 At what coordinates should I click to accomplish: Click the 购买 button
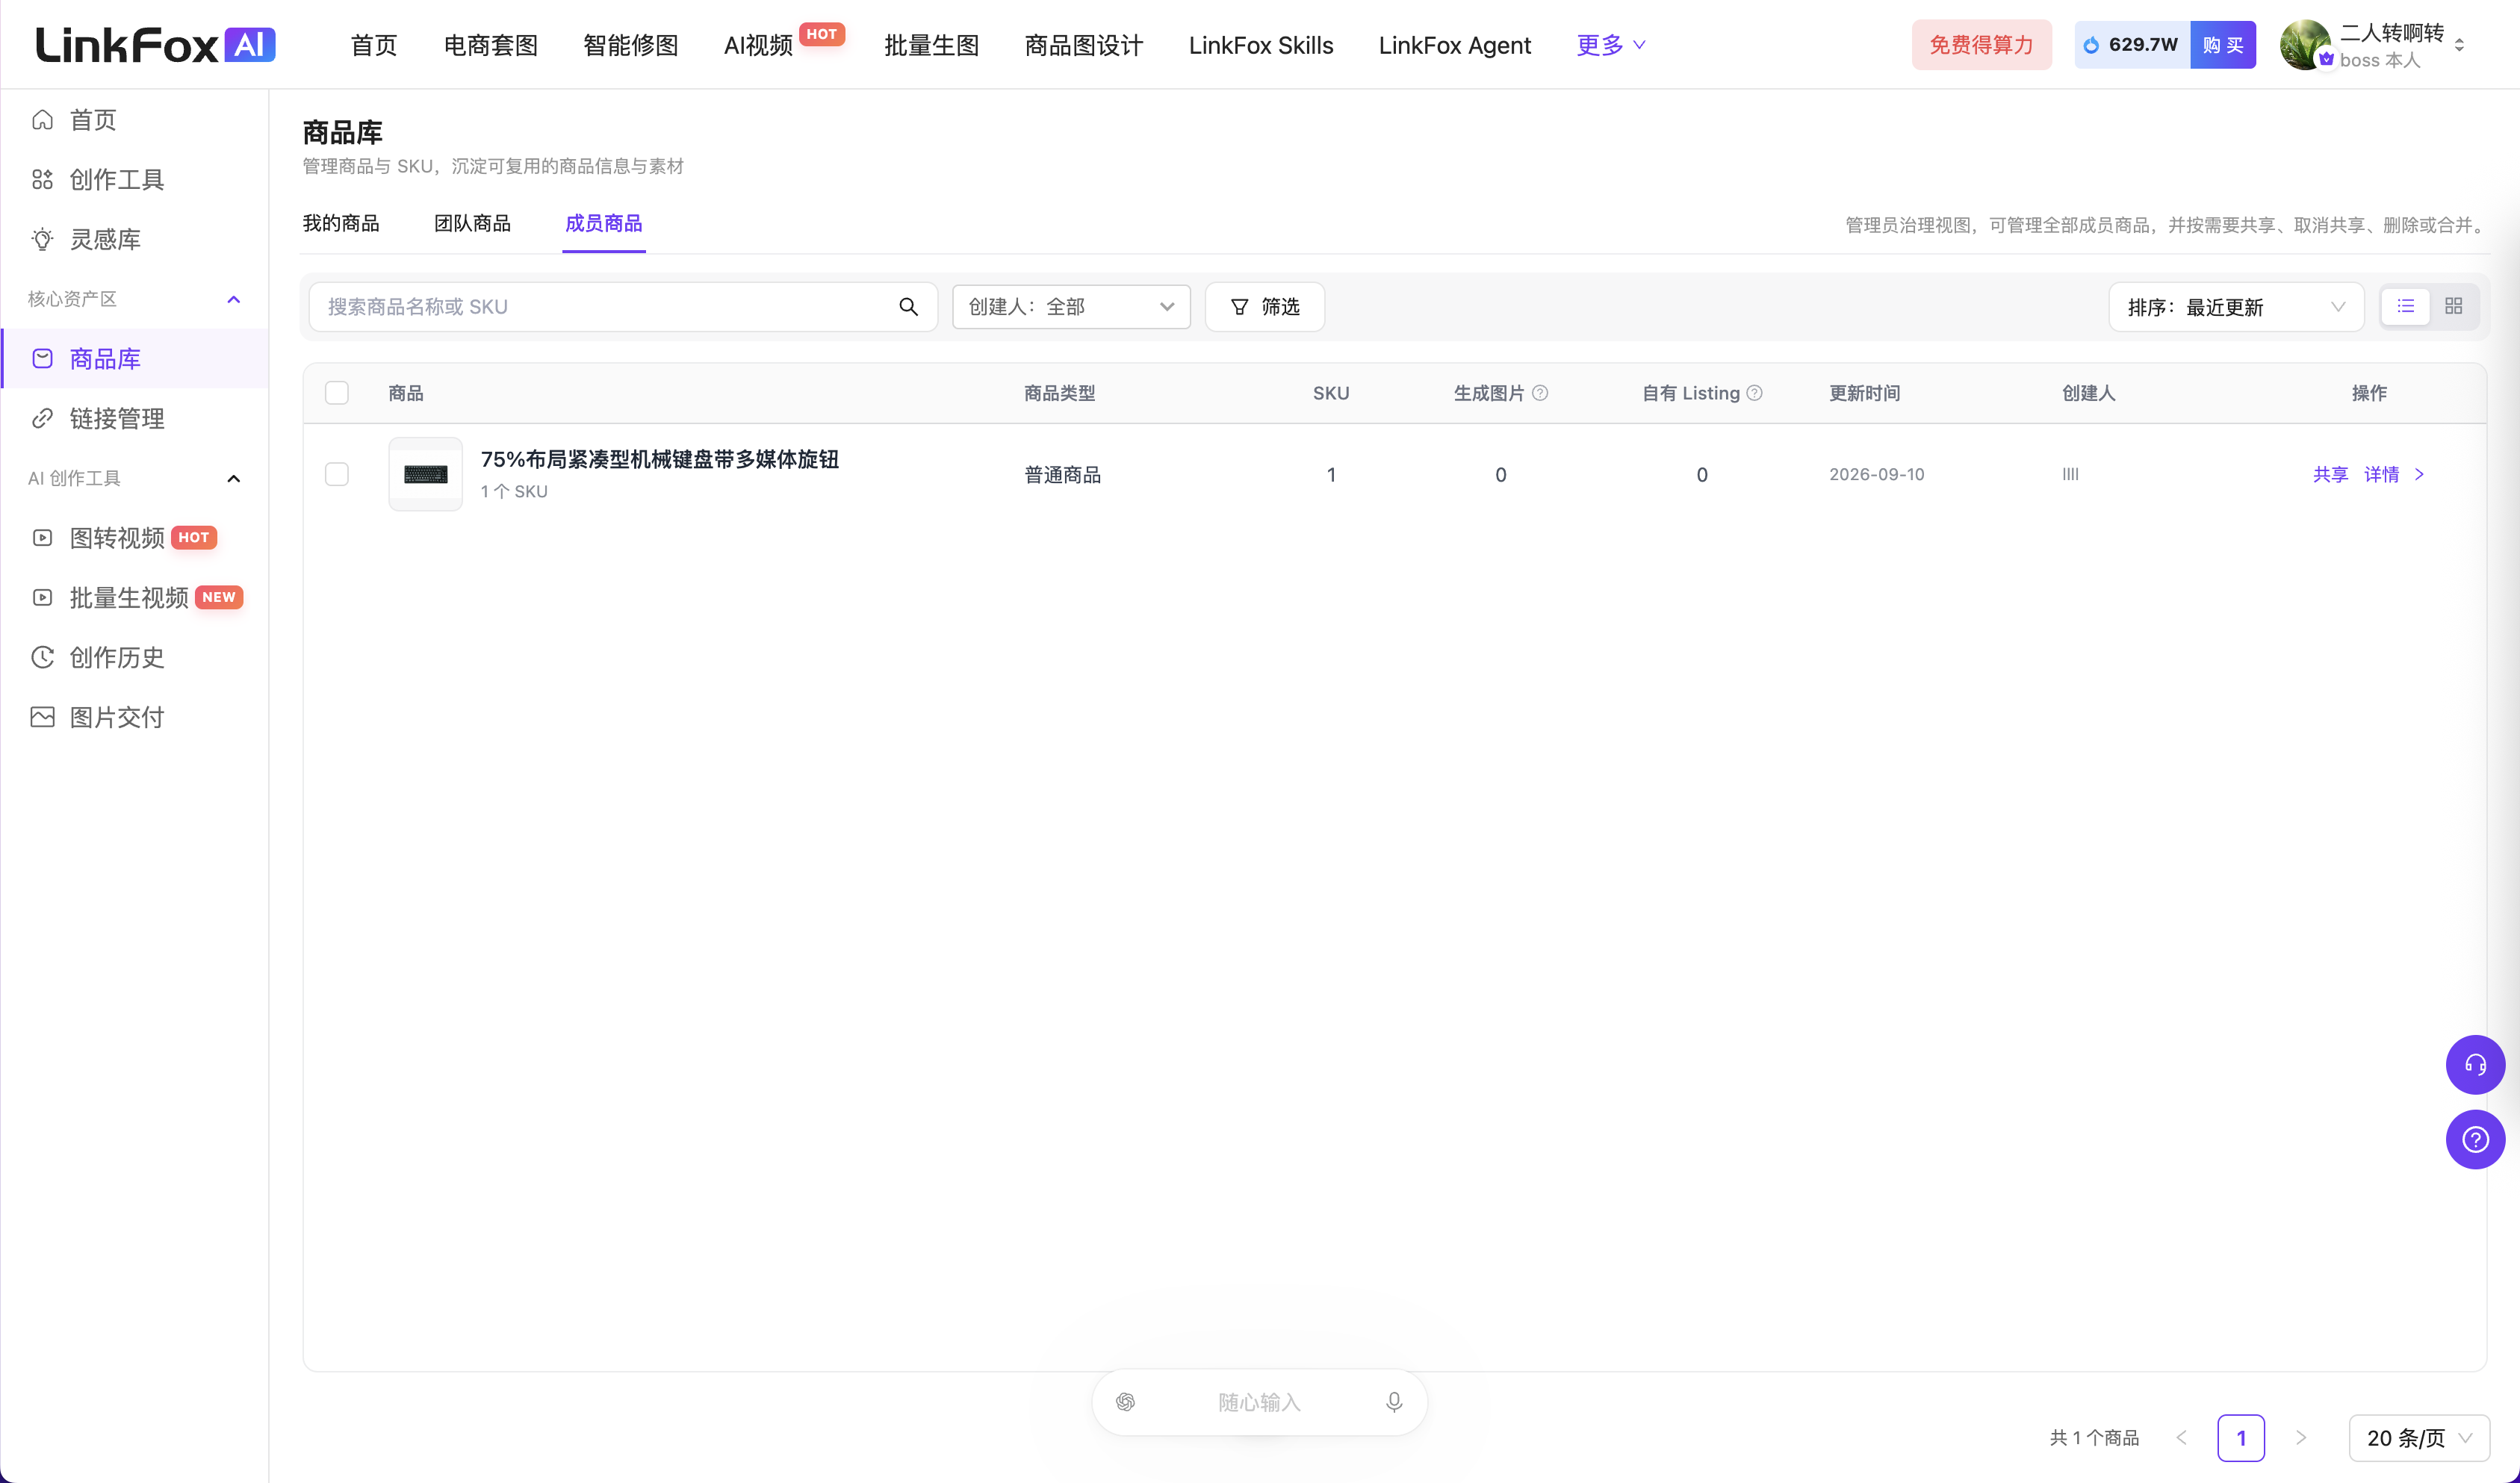[x=2223, y=45]
